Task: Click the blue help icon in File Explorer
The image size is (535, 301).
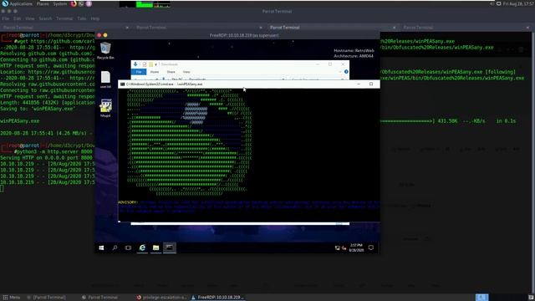Action: [346, 72]
